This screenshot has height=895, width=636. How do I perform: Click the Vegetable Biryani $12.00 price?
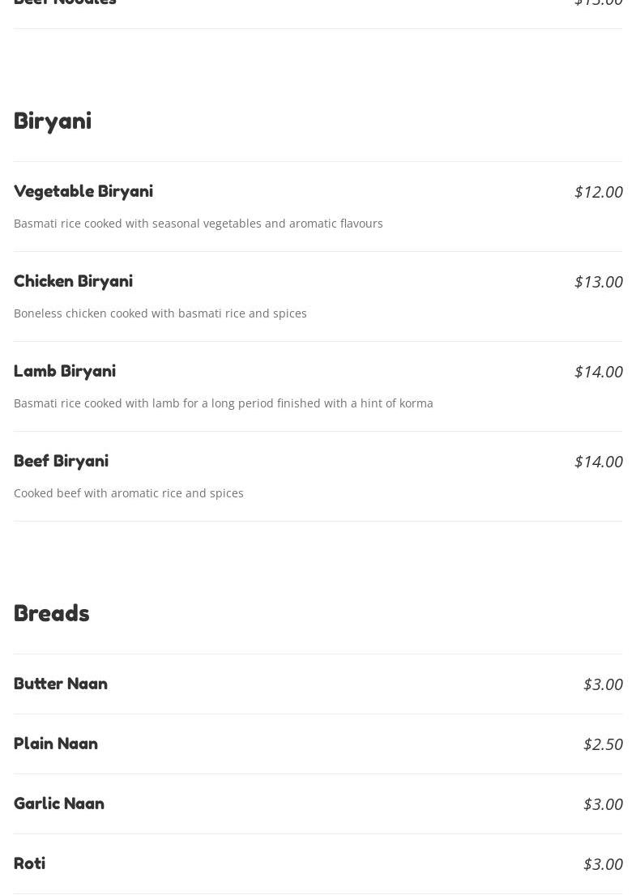coord(598,192)
